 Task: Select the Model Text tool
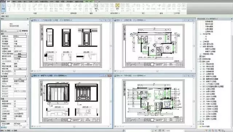tap(86, 7)
